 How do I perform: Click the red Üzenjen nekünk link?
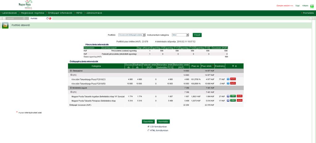(x=285, y=6)
